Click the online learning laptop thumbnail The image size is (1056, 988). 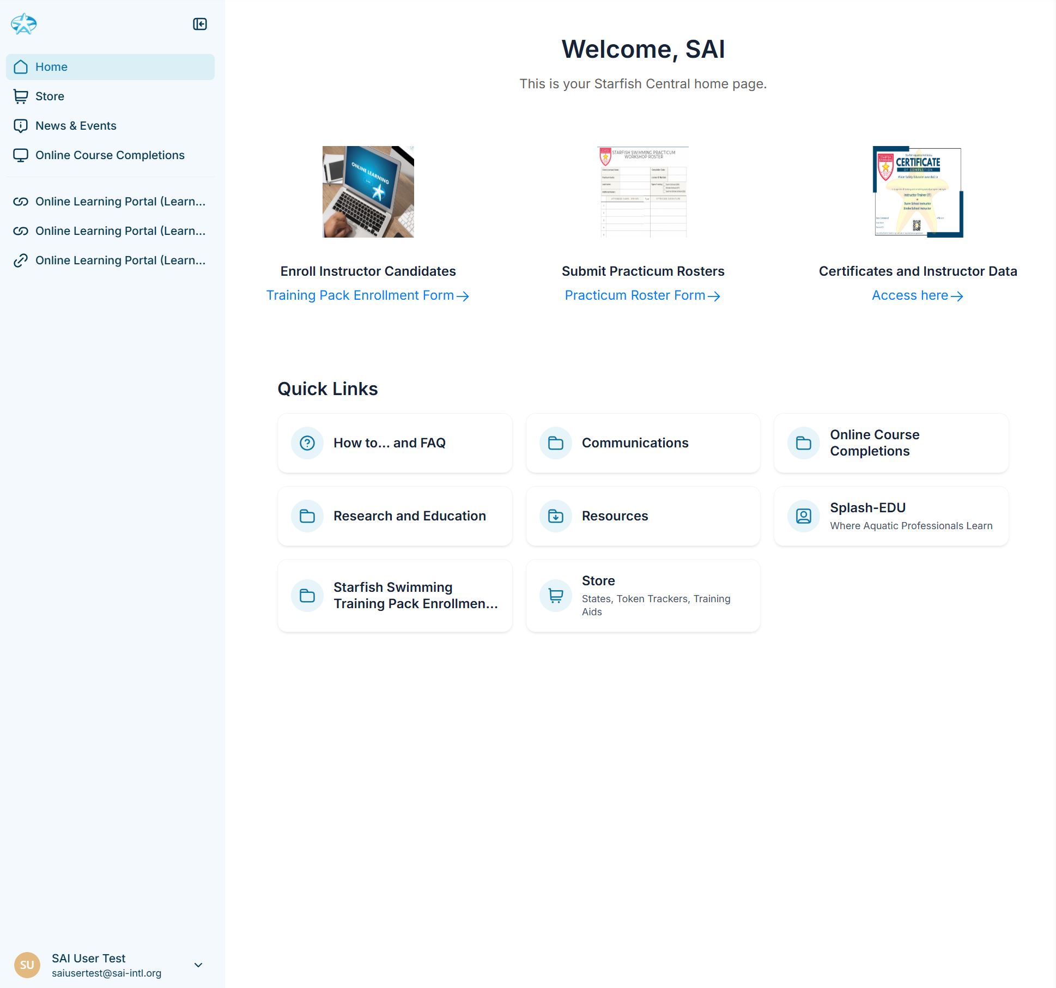click(x=368, y=192)
